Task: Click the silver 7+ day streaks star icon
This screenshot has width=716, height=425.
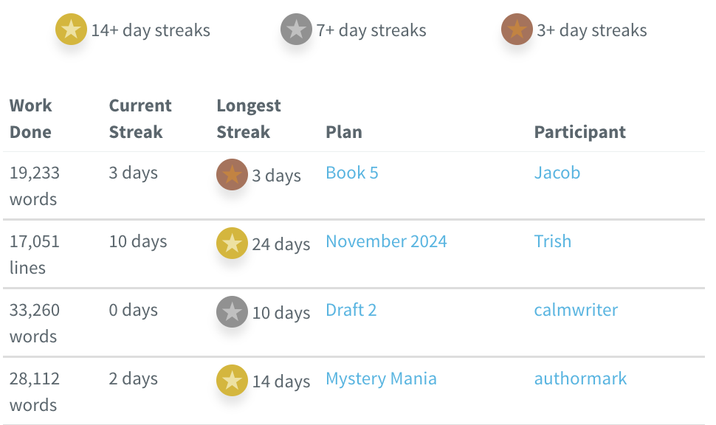Action: 295,30
